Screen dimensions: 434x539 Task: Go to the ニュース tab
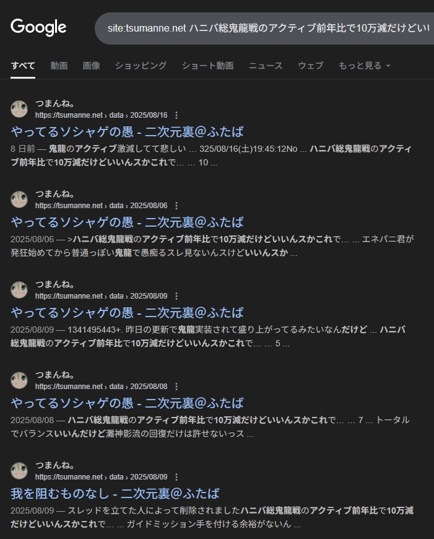click(x=266, y=65)
